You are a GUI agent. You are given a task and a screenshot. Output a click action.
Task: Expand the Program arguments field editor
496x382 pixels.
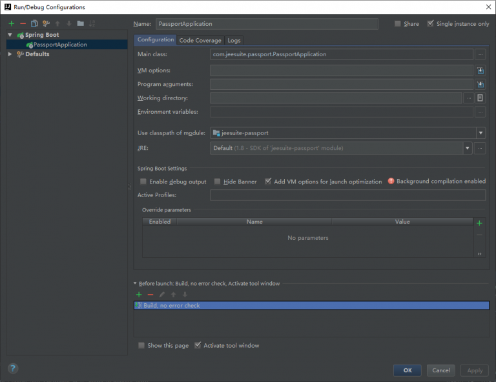pyautogui.click(x=480, y=84)
